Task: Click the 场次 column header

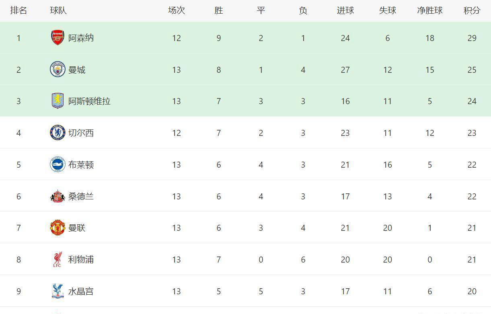Action: pos(176,10)
